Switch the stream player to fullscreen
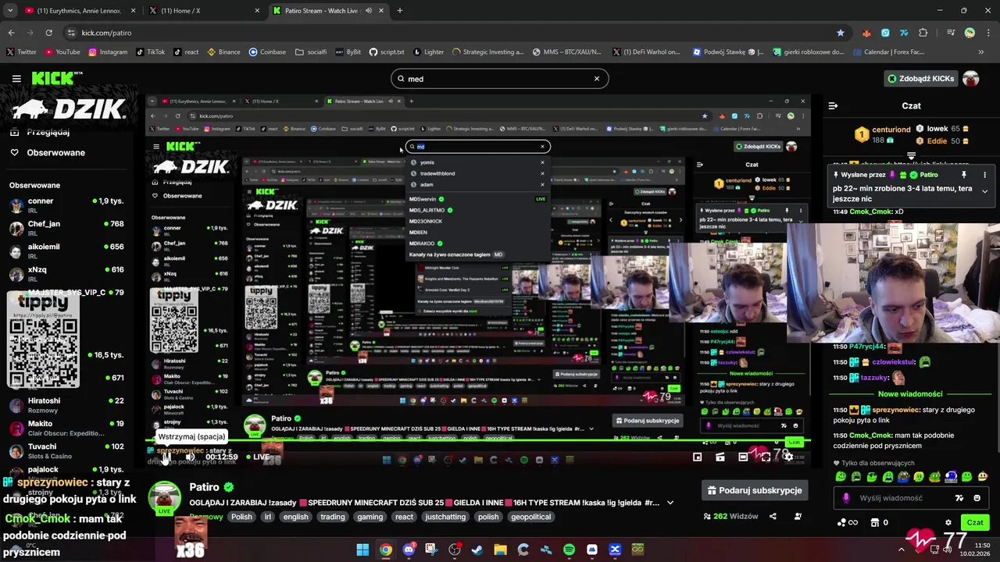Viewport: 1000px width, 562px height. click(766, 457)
